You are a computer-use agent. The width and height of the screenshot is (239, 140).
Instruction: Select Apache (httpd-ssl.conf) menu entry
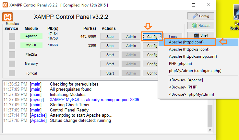point(199,49)
